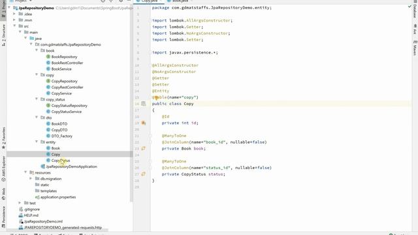The height and width of the screenshot is (235, 418).
Task: Select CopyRestController in the project tree
Action: pyautogui.click(x=67, y=87)
